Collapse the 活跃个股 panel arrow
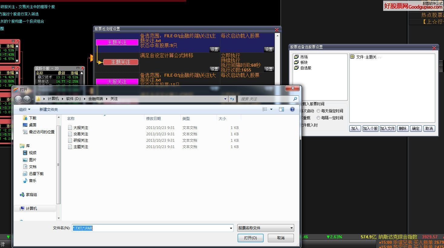Screen dimensions: 444x248 click(78, 68)
